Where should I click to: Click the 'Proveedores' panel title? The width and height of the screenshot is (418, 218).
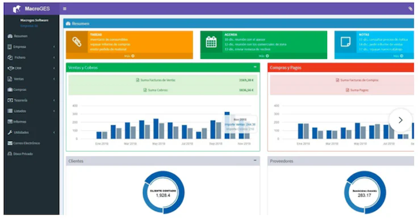(x=282, y=161)
